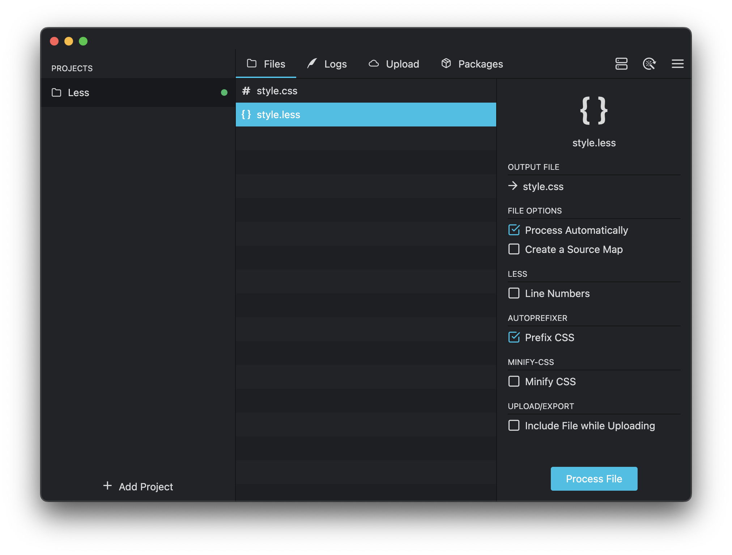Enable Minify CSS option

(513, 381)
